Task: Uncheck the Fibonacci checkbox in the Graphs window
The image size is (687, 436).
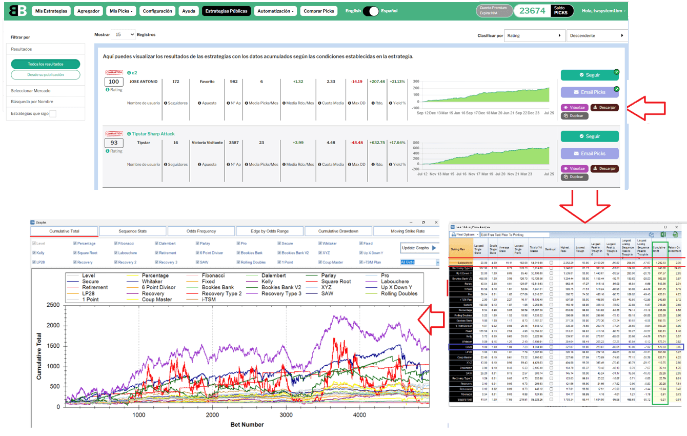Action: tap(116, 244)
